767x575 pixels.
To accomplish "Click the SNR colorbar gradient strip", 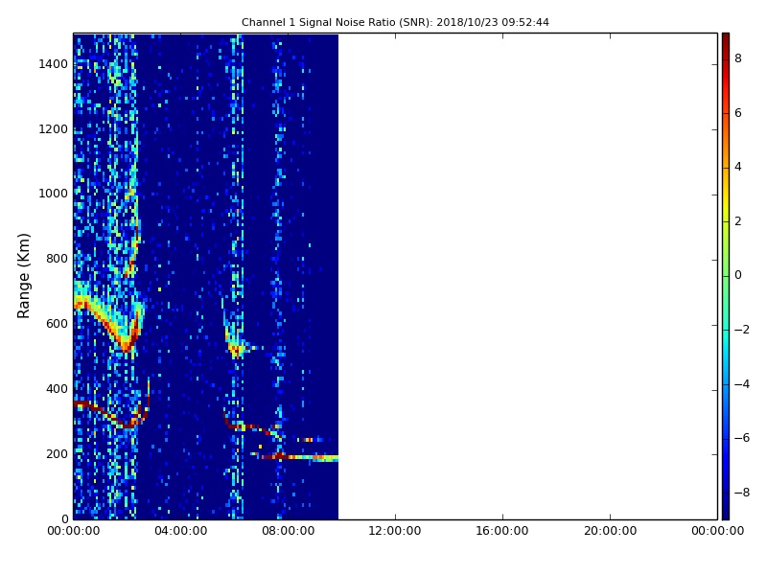I will 726,276.
